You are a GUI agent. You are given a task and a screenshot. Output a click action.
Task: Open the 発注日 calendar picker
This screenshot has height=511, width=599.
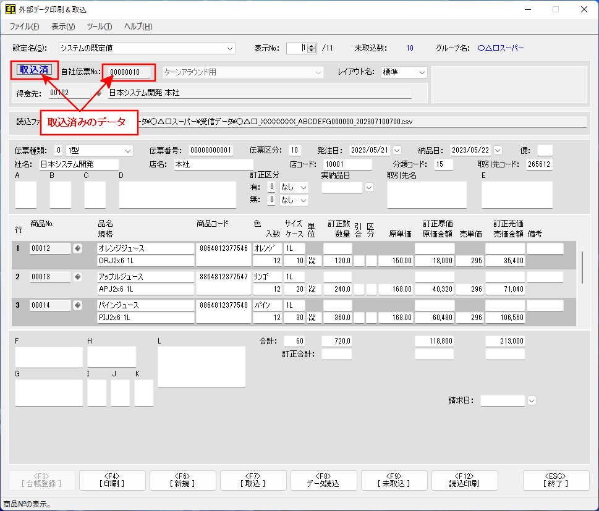397,150
